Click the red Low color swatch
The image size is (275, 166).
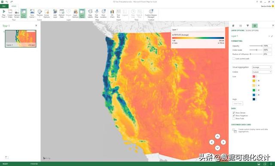pos(254,77)
